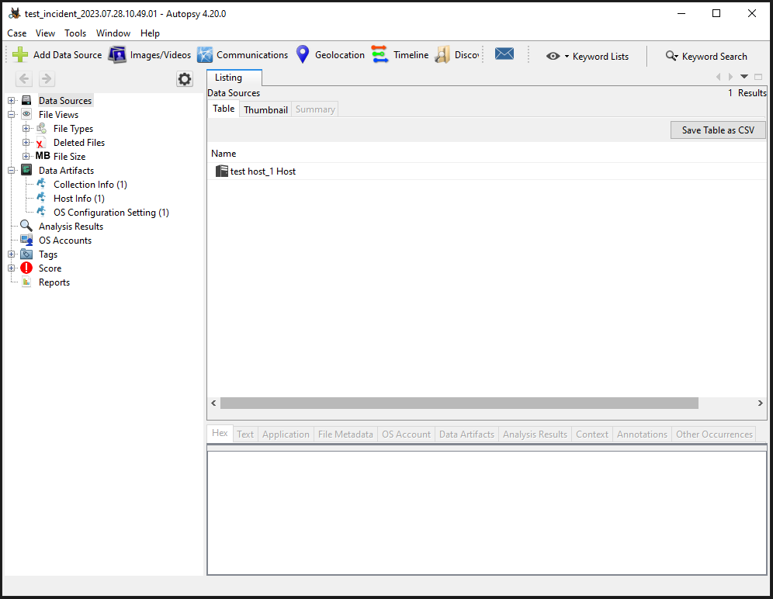Collapse the File Views tree node

pyautogui.click(x=12, y=114)
